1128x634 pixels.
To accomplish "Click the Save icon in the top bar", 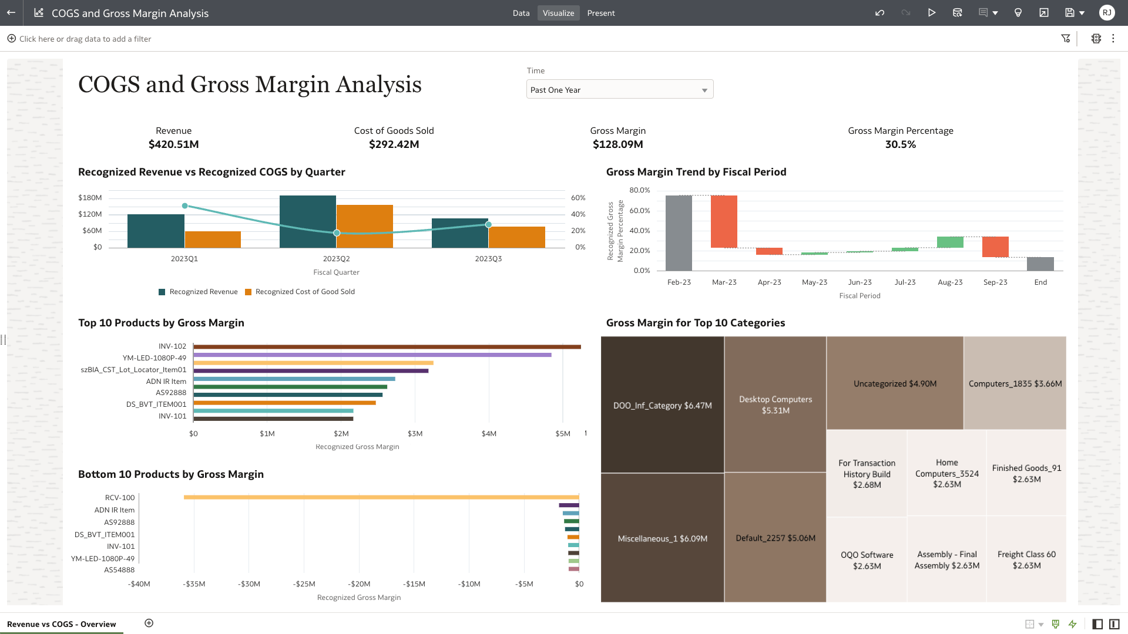I will pyautogui.click(x=1070, y=12).
